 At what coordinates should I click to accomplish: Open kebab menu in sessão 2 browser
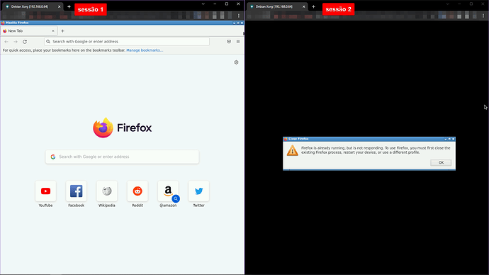[x=483, y=16]
